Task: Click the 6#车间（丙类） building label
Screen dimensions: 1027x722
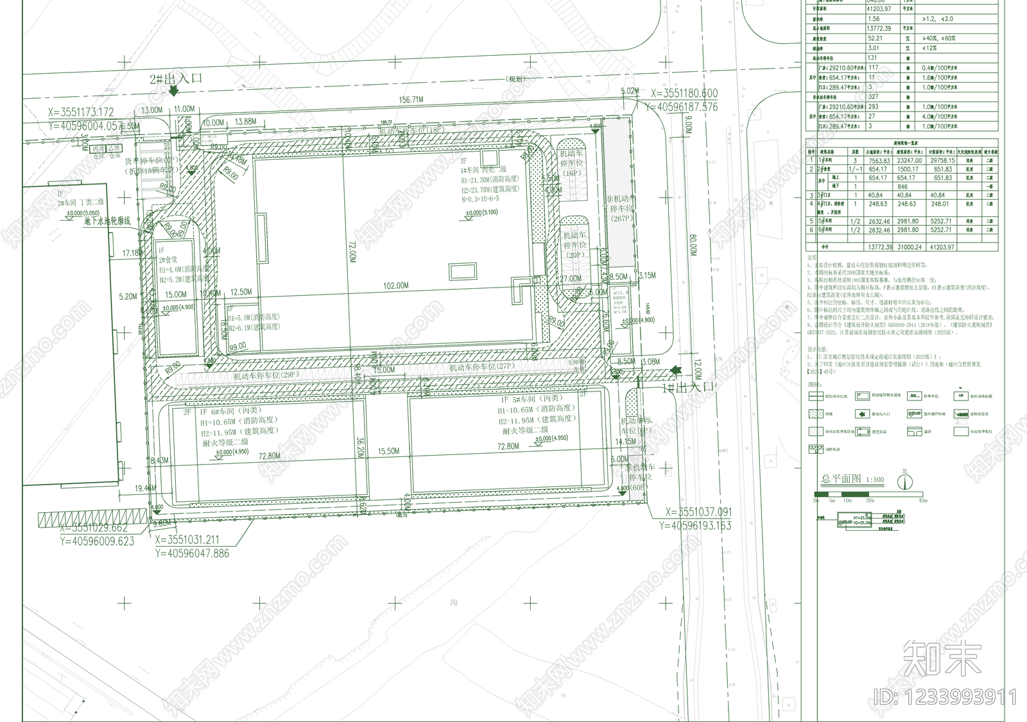Action: coord(236,411)
